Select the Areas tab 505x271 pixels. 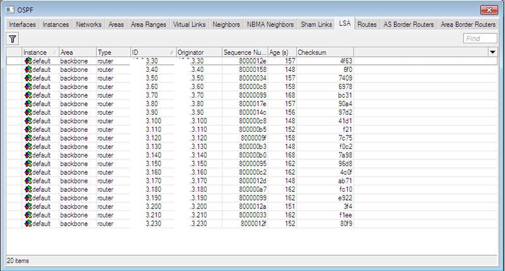tap(116, 25)
